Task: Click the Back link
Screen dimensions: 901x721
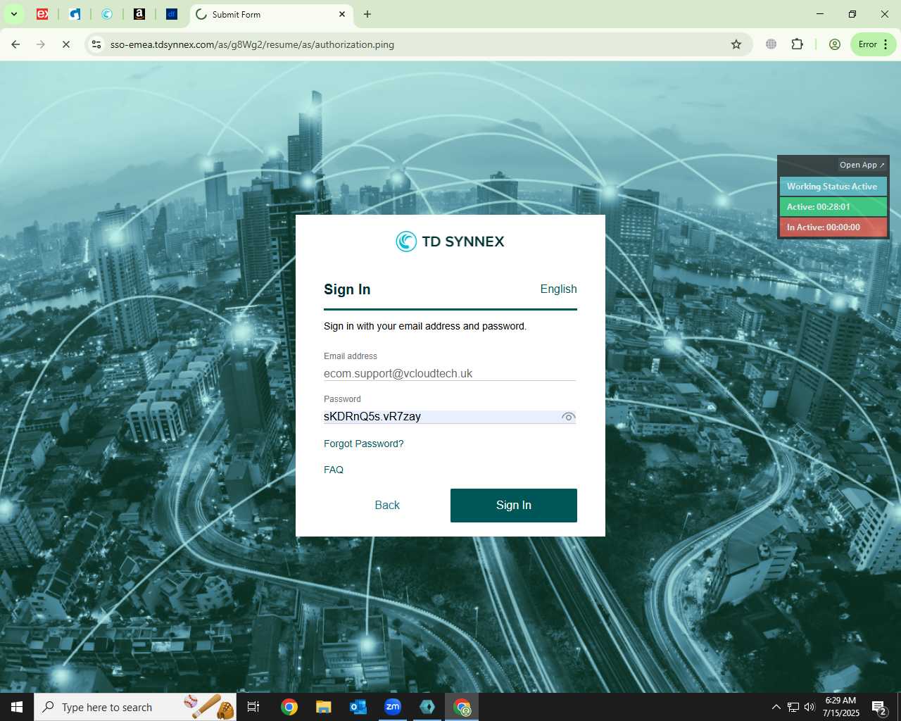Action: (387, 506)
